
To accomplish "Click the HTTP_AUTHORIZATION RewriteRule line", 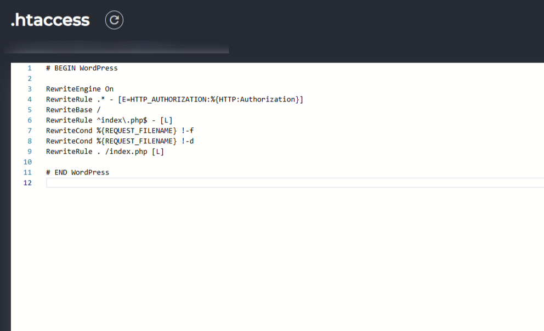I will coord(174,99).
